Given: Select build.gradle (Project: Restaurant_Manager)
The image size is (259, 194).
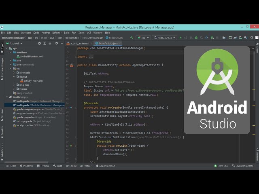Looking at the screenshot, I should coord(38,101).
